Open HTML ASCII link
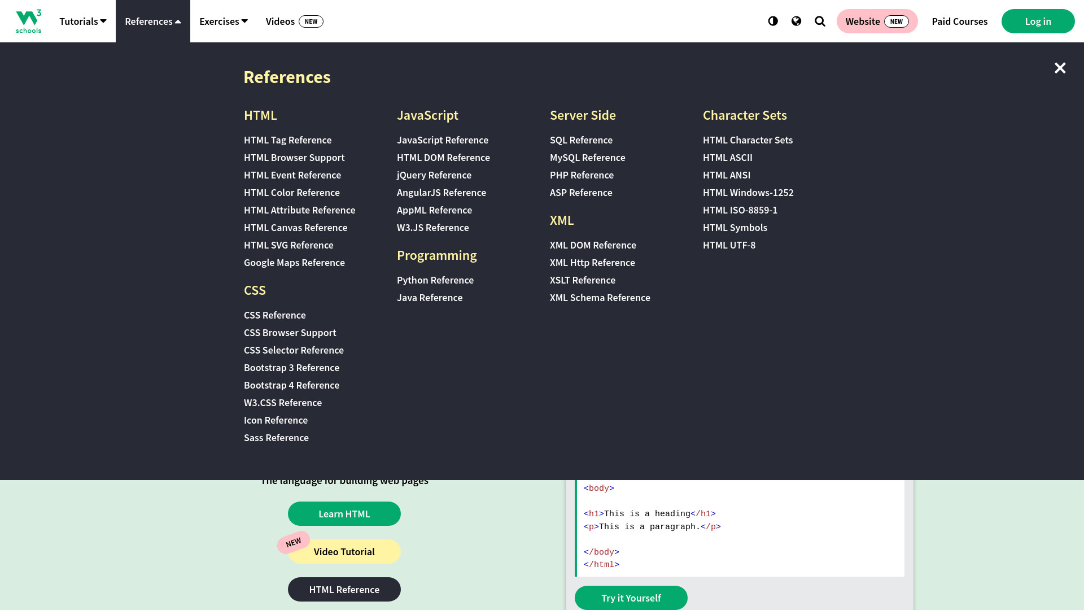 click(x=728, y=158)
